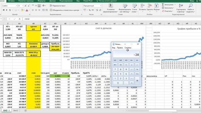Open calculator Справка menu
Viewport: 201px width, 113px height.
pos(128,48)
